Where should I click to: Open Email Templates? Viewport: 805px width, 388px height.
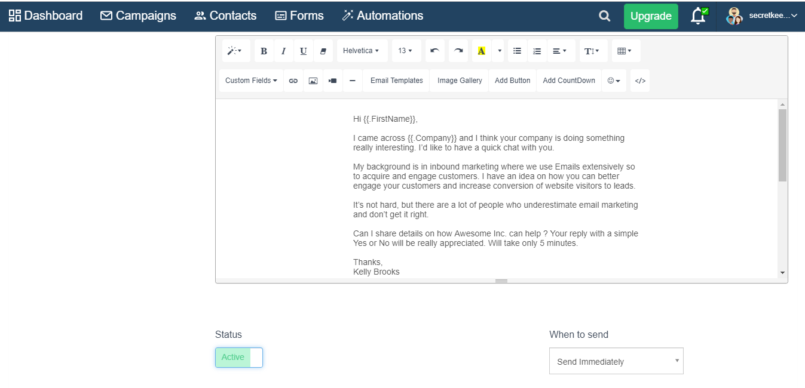pyautogui.click(x=396, y=81)
